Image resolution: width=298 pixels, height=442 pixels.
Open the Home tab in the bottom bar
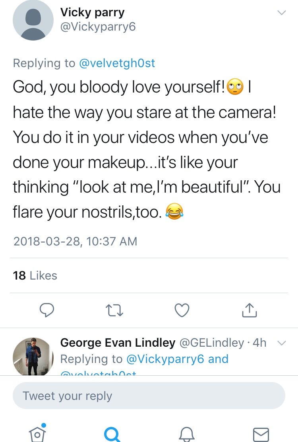[x=37, y=433]
